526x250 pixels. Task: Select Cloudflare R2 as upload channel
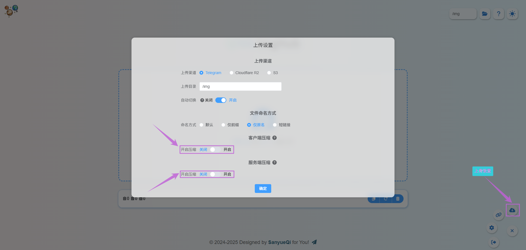231,72
